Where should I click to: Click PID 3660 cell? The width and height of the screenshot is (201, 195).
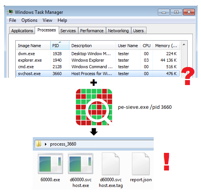point(57,74)
